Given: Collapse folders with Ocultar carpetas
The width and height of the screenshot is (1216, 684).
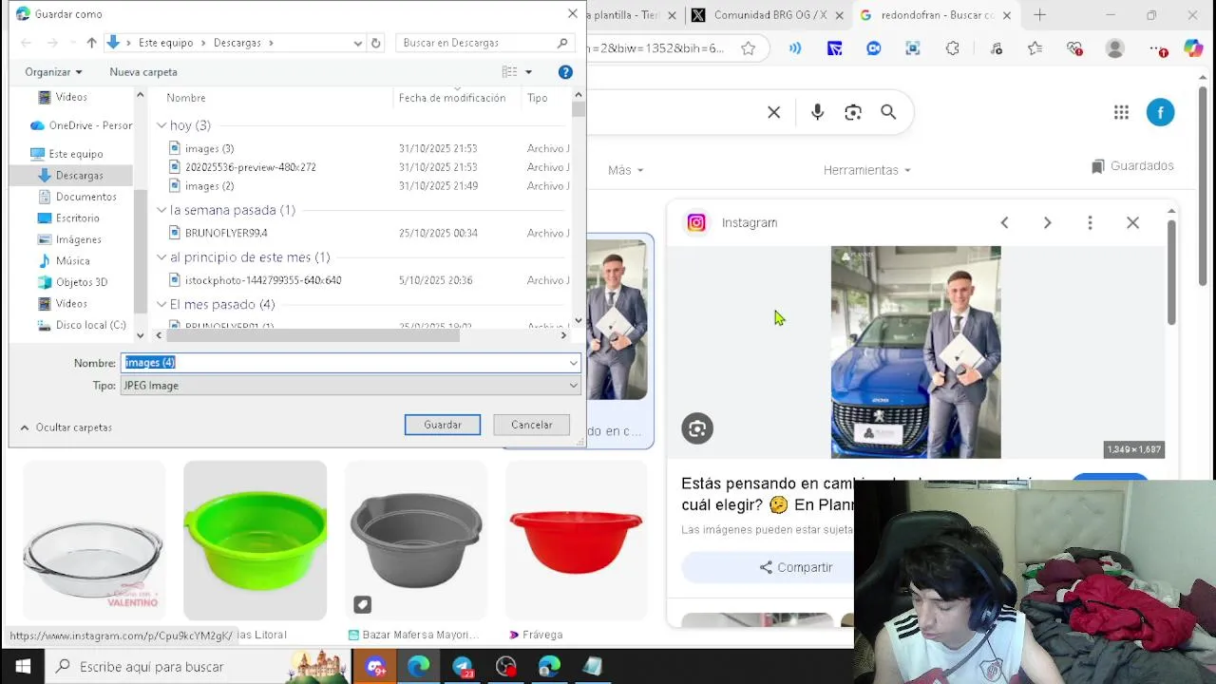Looking at the screenshot, I should point(66,427).
